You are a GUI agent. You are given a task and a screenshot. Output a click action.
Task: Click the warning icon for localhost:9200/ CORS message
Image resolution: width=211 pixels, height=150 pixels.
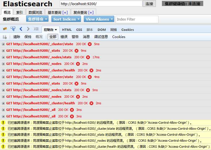(3, 123)
